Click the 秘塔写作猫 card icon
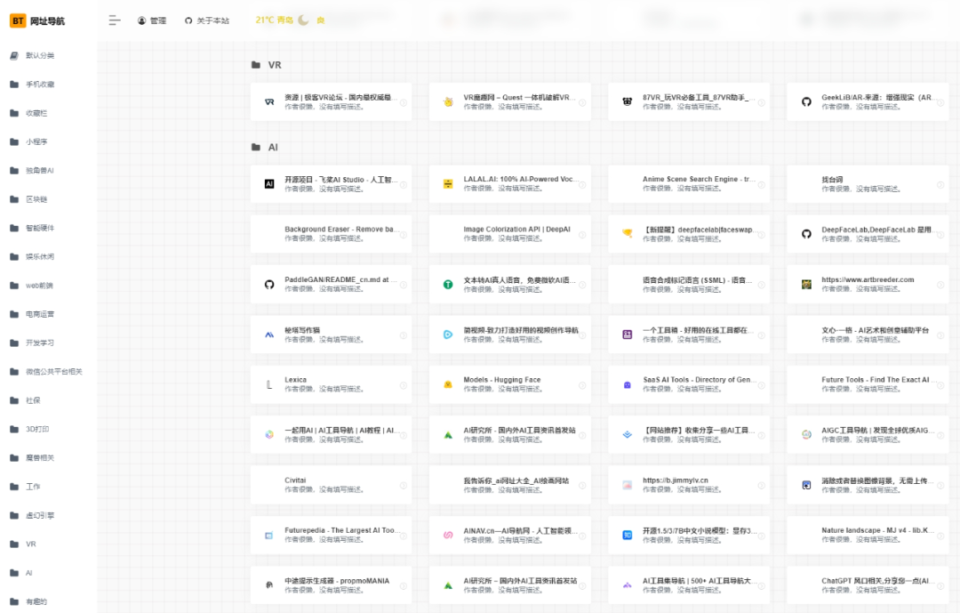The height and width of the screenshot is (613, 960). [269, 335]
